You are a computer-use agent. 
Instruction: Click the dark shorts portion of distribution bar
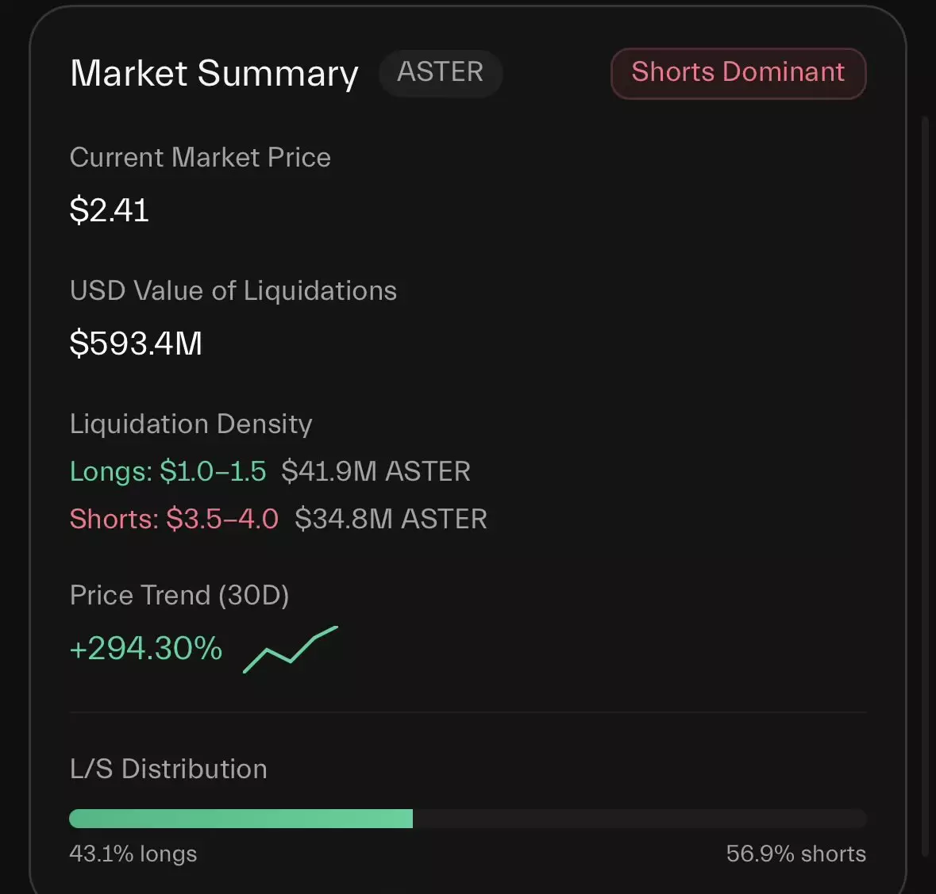click(639, 819)
